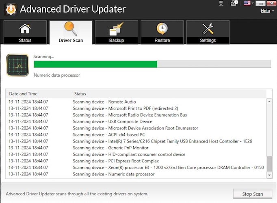Expand the language flag dropdown arrow

tap(253, 3)
